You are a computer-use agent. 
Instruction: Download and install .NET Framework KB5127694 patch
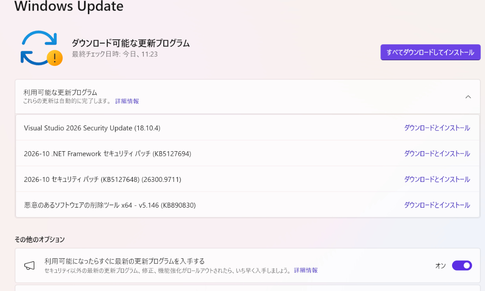coord(437,154)
